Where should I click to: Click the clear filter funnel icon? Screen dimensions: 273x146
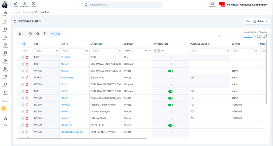[x=45, y=34]
